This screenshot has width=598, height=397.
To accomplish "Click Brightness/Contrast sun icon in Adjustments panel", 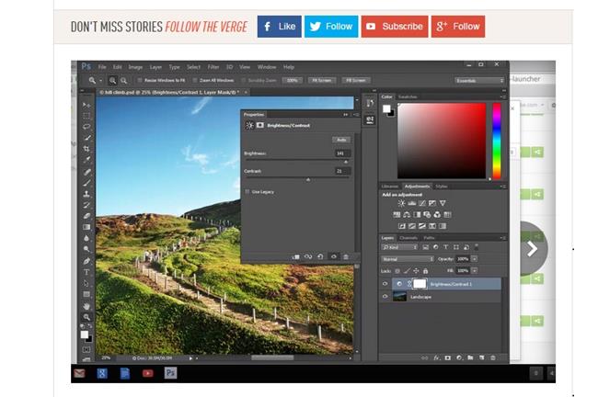I will (x=401, y=203).
